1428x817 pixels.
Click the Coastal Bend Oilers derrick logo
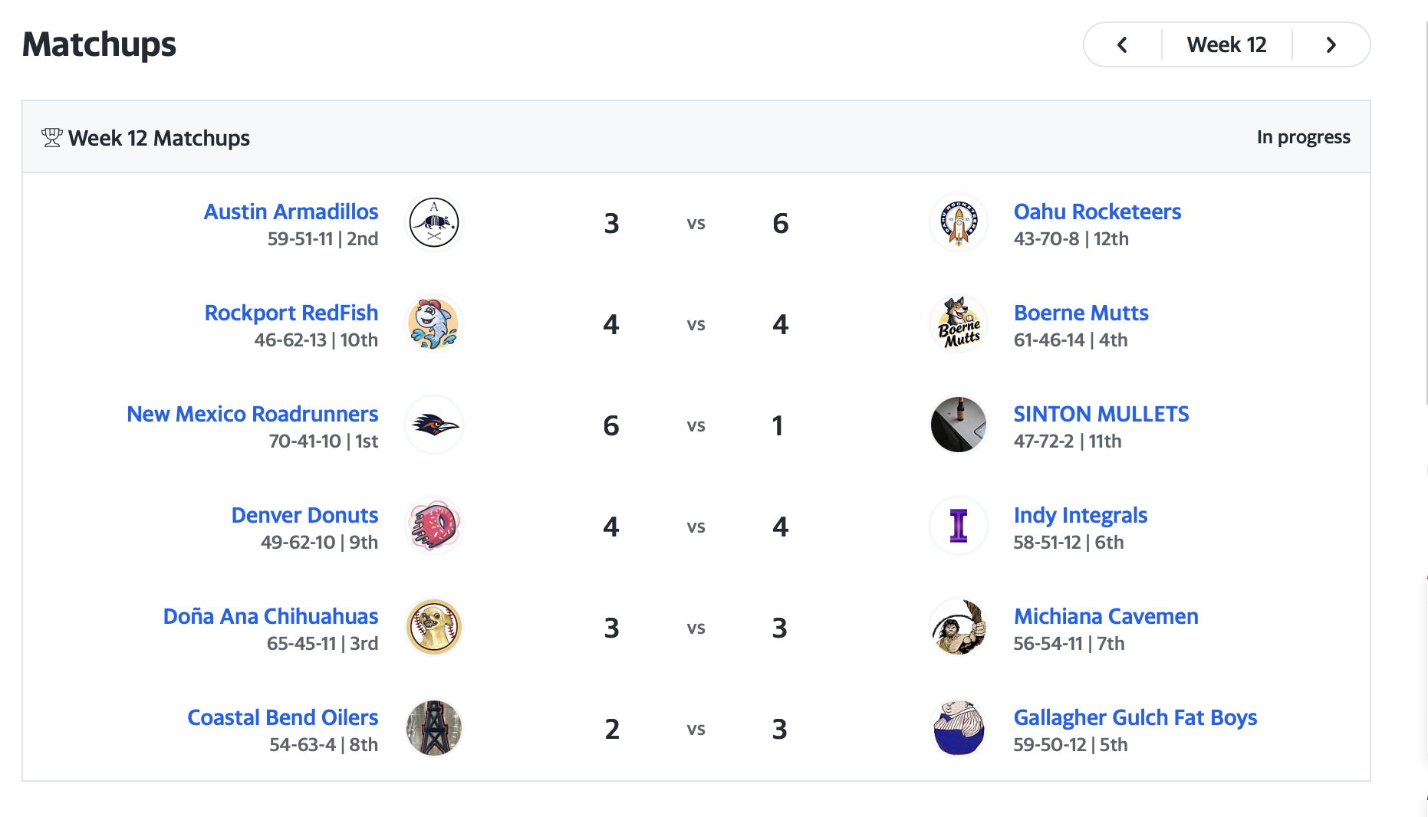pos(434,729)
